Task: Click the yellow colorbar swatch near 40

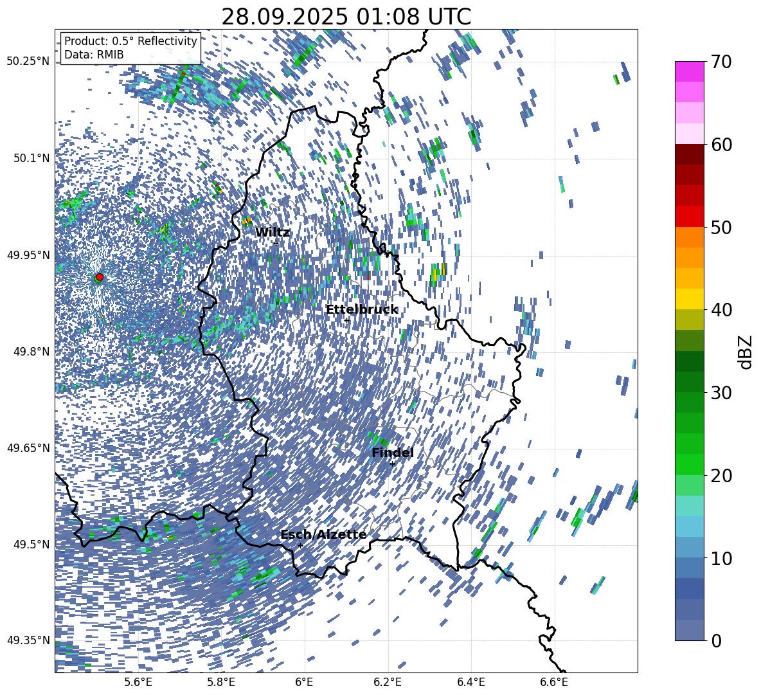Action: point(690,299)
